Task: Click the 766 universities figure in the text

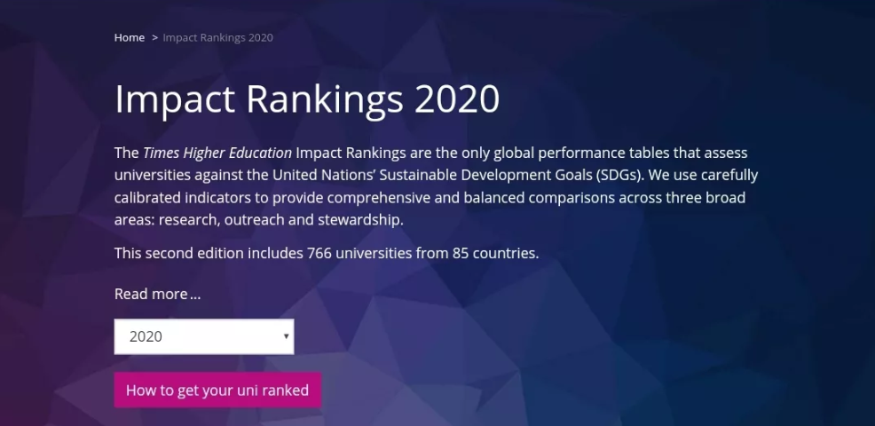Action: 360,253
